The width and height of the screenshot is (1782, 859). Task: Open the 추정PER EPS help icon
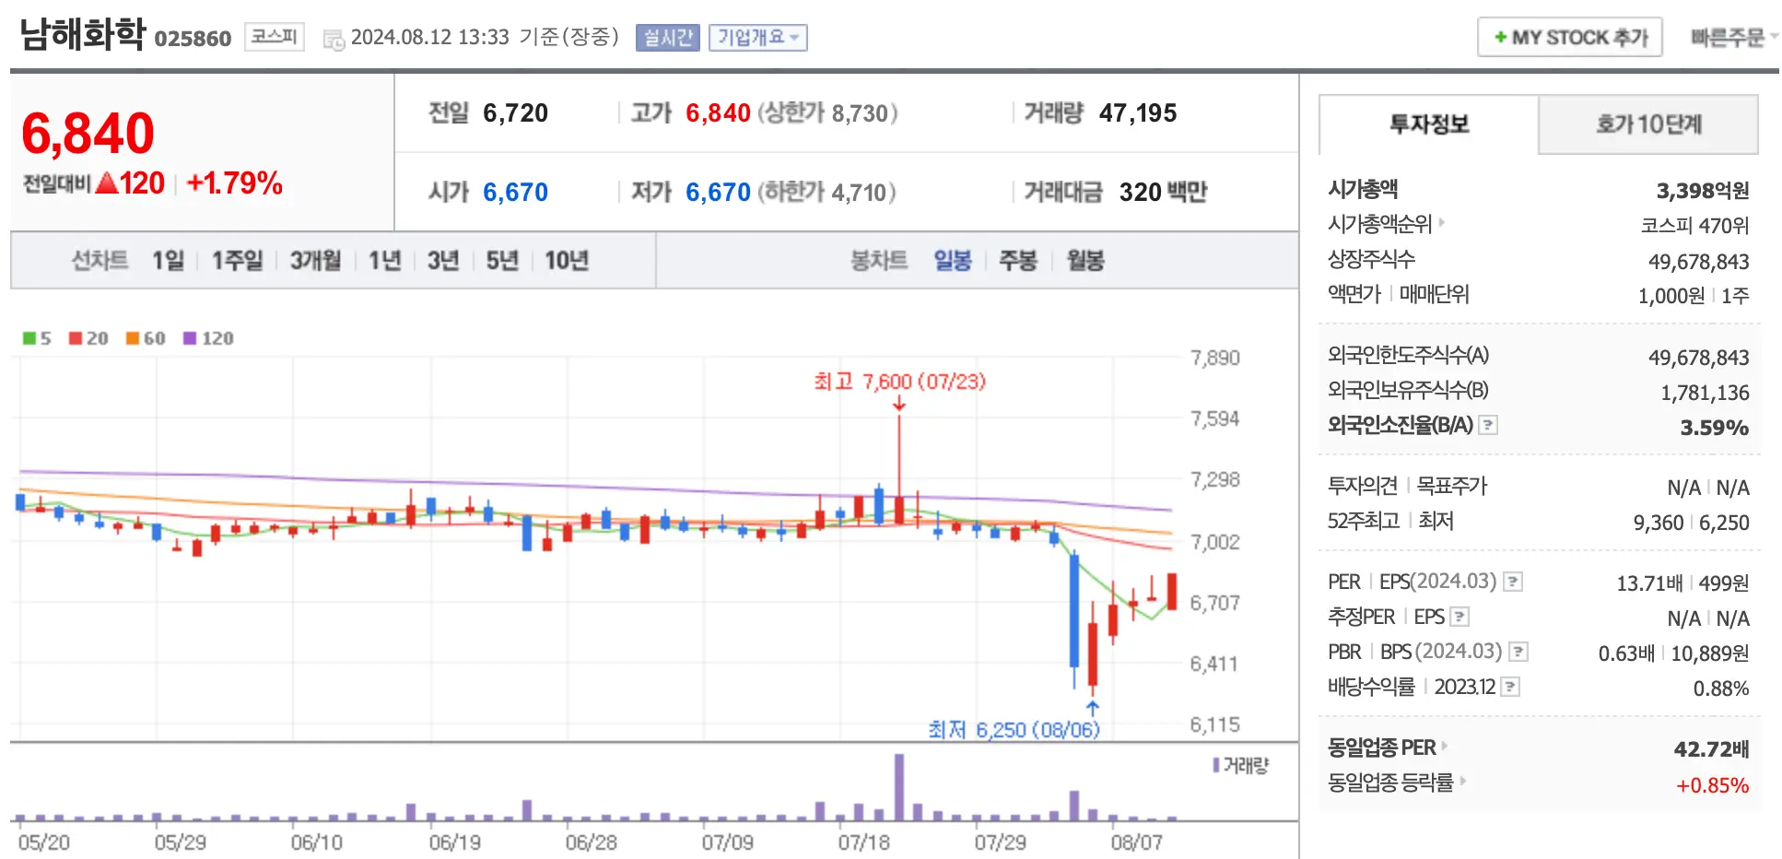coord(1460,616)
